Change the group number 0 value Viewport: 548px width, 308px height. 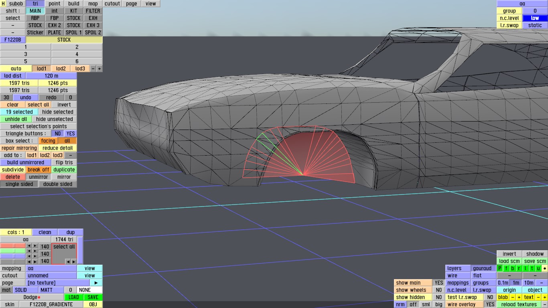coord(535,11)
